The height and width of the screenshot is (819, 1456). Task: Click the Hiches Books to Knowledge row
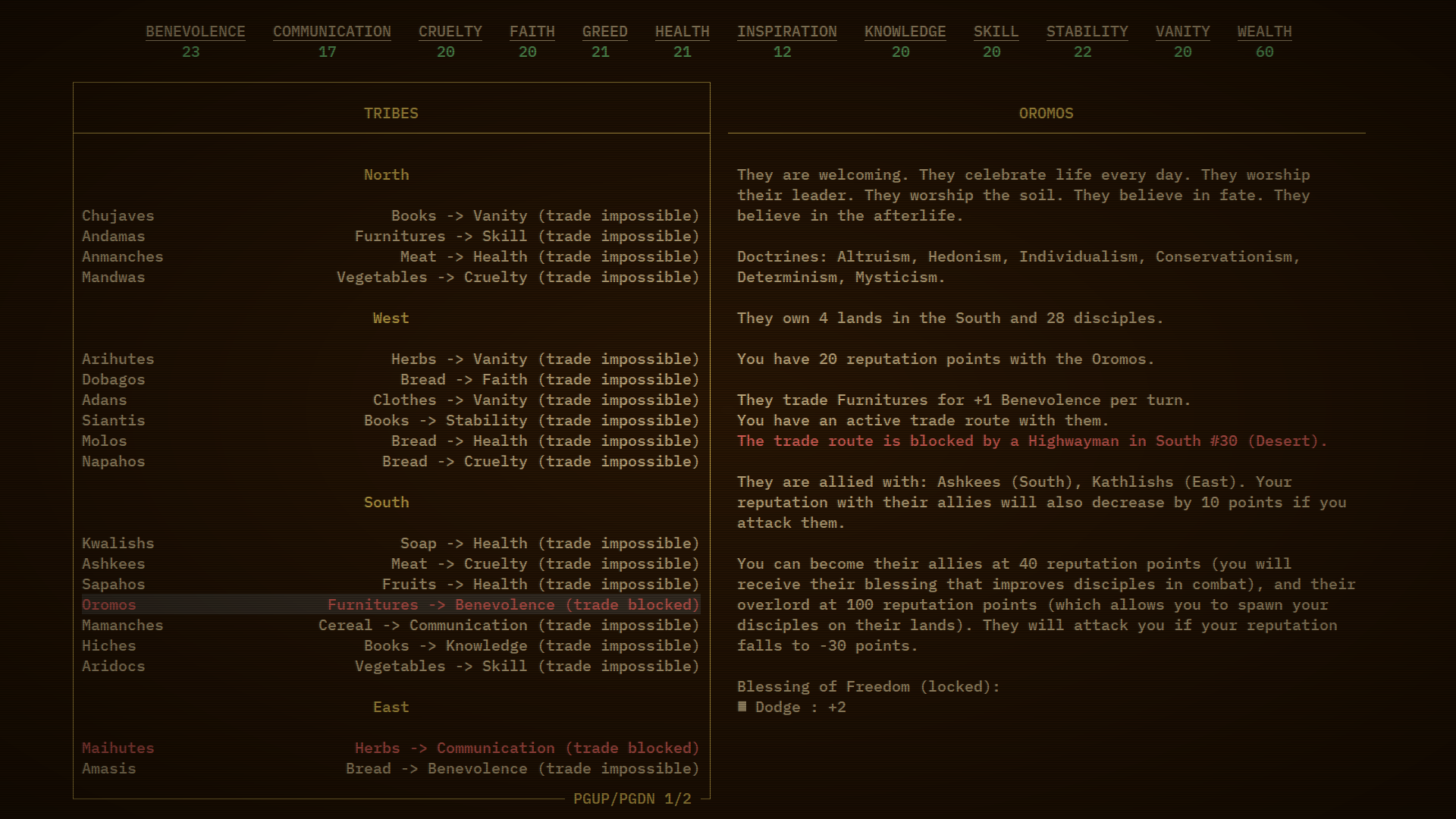point(391,646)
